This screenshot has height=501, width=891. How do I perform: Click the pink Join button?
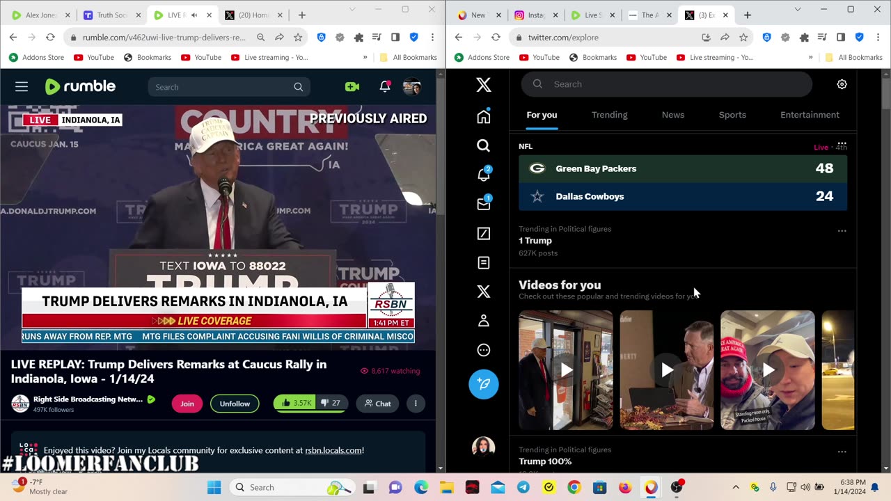click(187, 404)
